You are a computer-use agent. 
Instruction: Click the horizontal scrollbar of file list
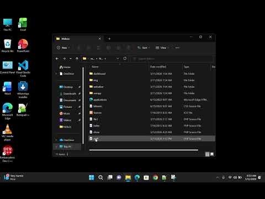coord(144,150)
